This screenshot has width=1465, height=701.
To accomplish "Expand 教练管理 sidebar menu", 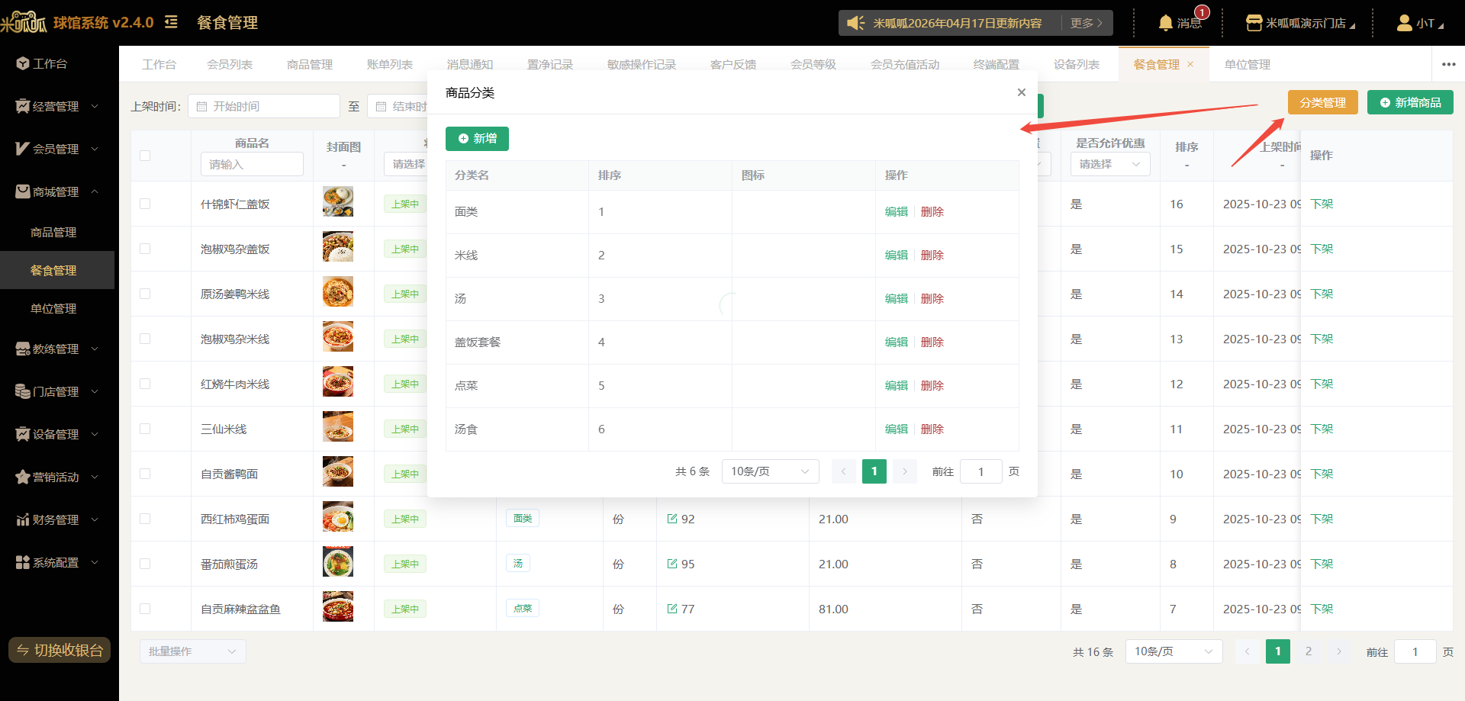I will (x=57, y=349).
